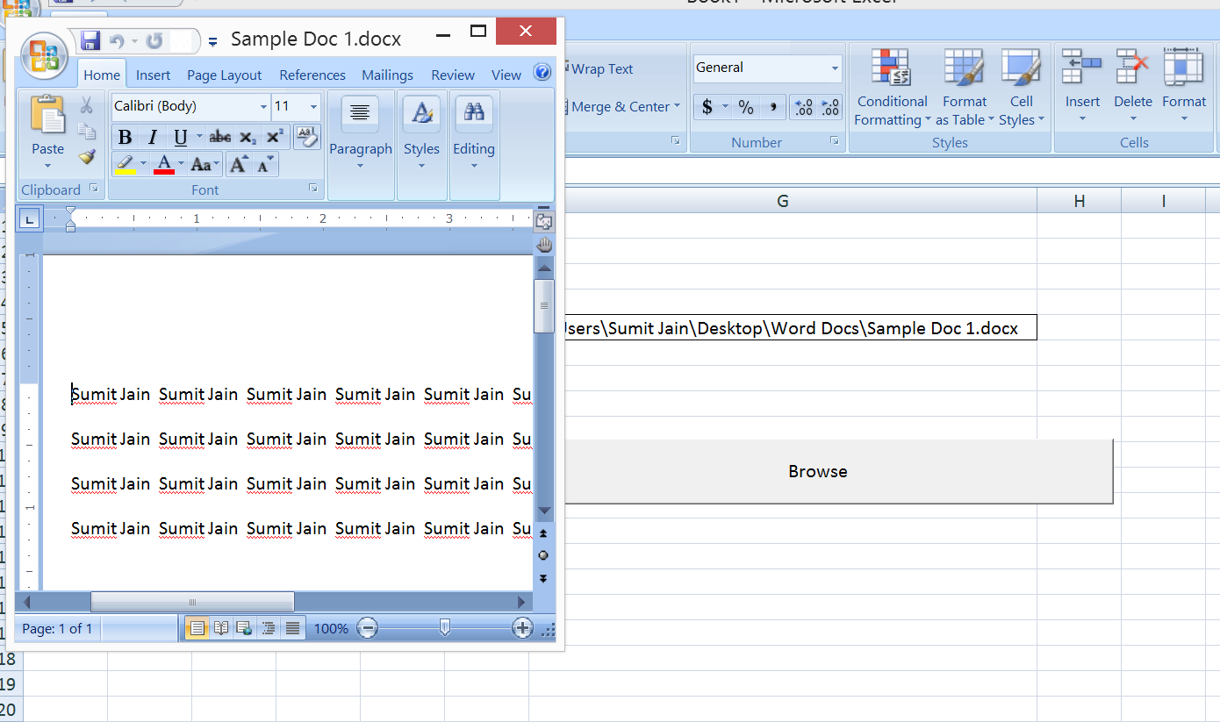Apply subscript formatting
Viewport: 1220px width, 722px height.
pyautogui.click(x=248, y=137)
